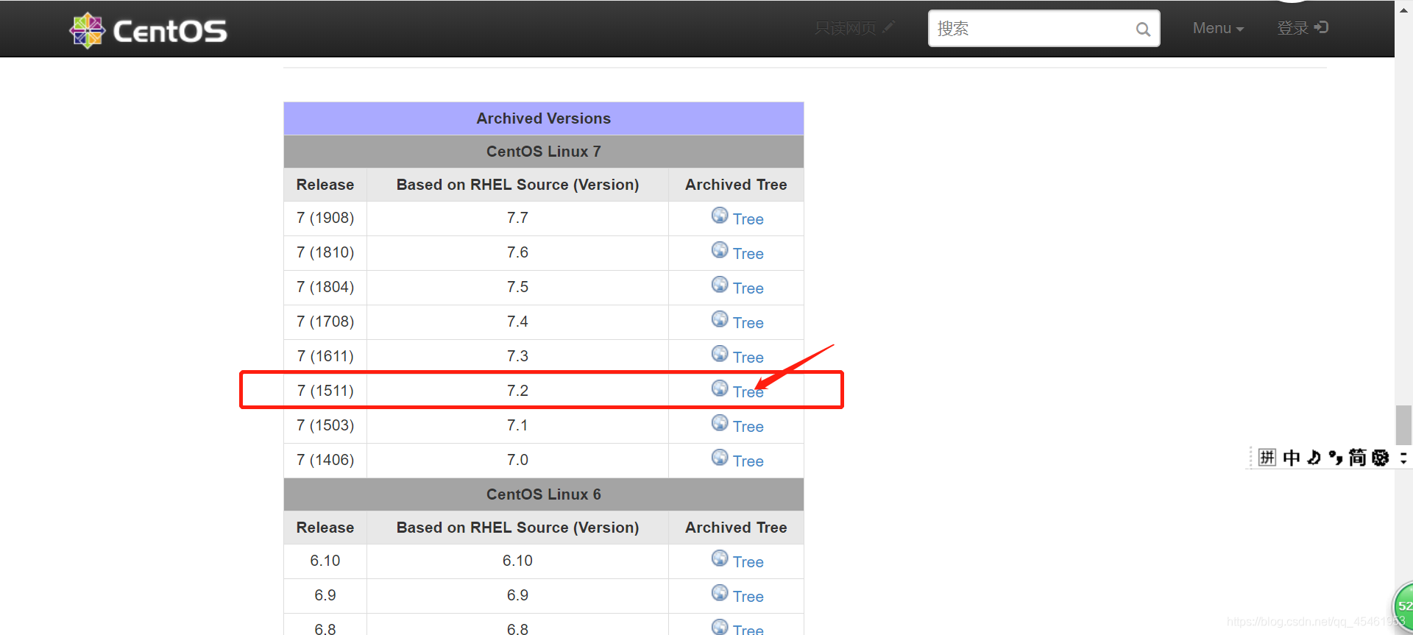Viewport: 1413px width, 635px height.
Task: Open the Tree link for release 6.10
Action: click(748, 562)
